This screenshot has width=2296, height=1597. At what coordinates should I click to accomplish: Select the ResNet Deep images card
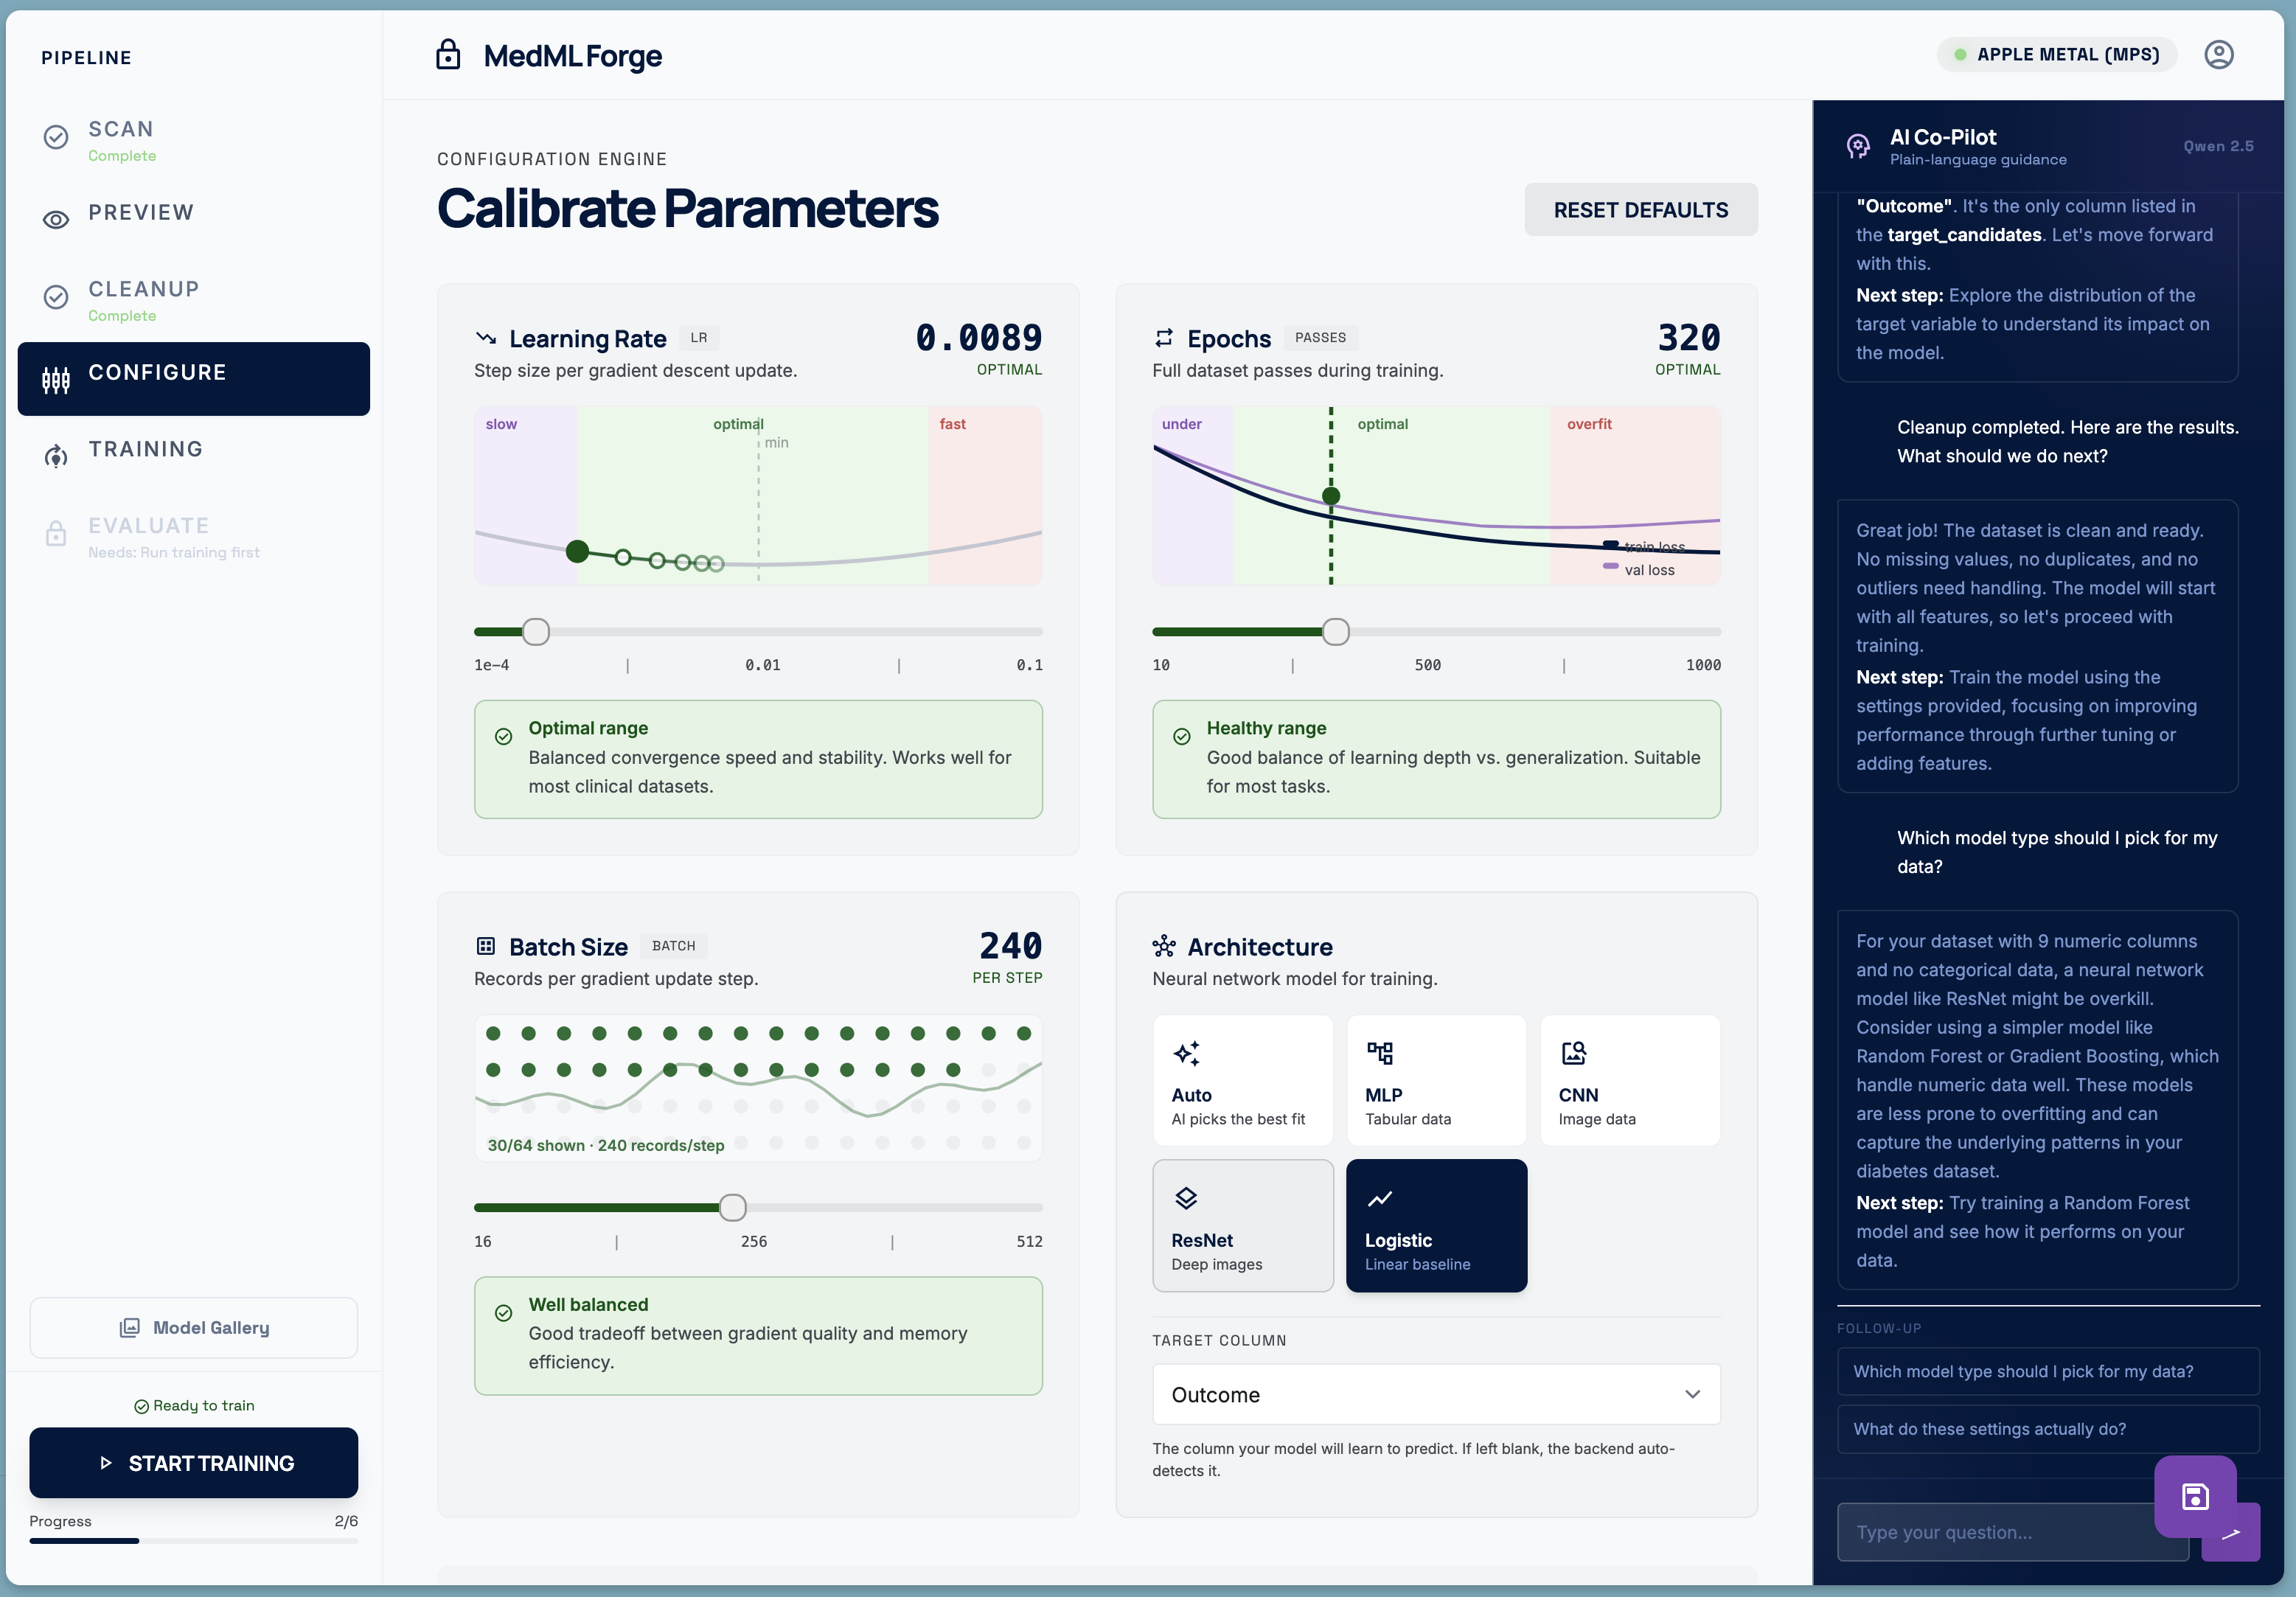click(x=1242, y=1225)
